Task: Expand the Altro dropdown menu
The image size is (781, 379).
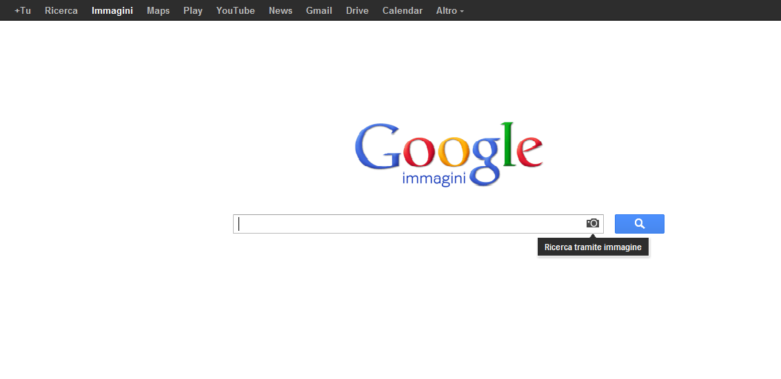Action: coord(449,10)
